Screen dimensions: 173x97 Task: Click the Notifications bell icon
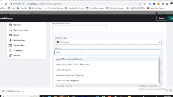coord(11,40)
